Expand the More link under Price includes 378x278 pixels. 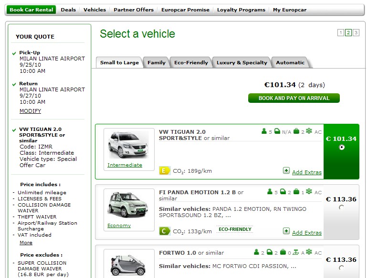[26, 243]
